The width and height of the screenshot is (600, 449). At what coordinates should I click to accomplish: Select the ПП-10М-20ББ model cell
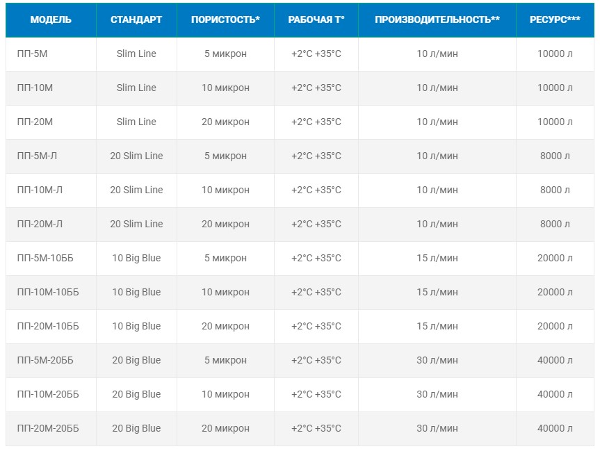pyautogui.click(x=48, y=395)
